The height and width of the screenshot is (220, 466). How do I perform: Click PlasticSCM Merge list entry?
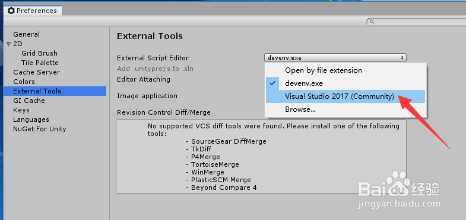pyautogui.click(x=221, y=180)
